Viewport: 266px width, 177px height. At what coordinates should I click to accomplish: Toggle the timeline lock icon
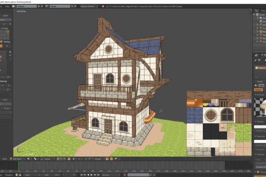click(20, 175)
